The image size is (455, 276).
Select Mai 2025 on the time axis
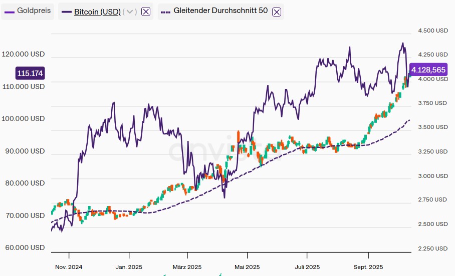tap(247, 267)
